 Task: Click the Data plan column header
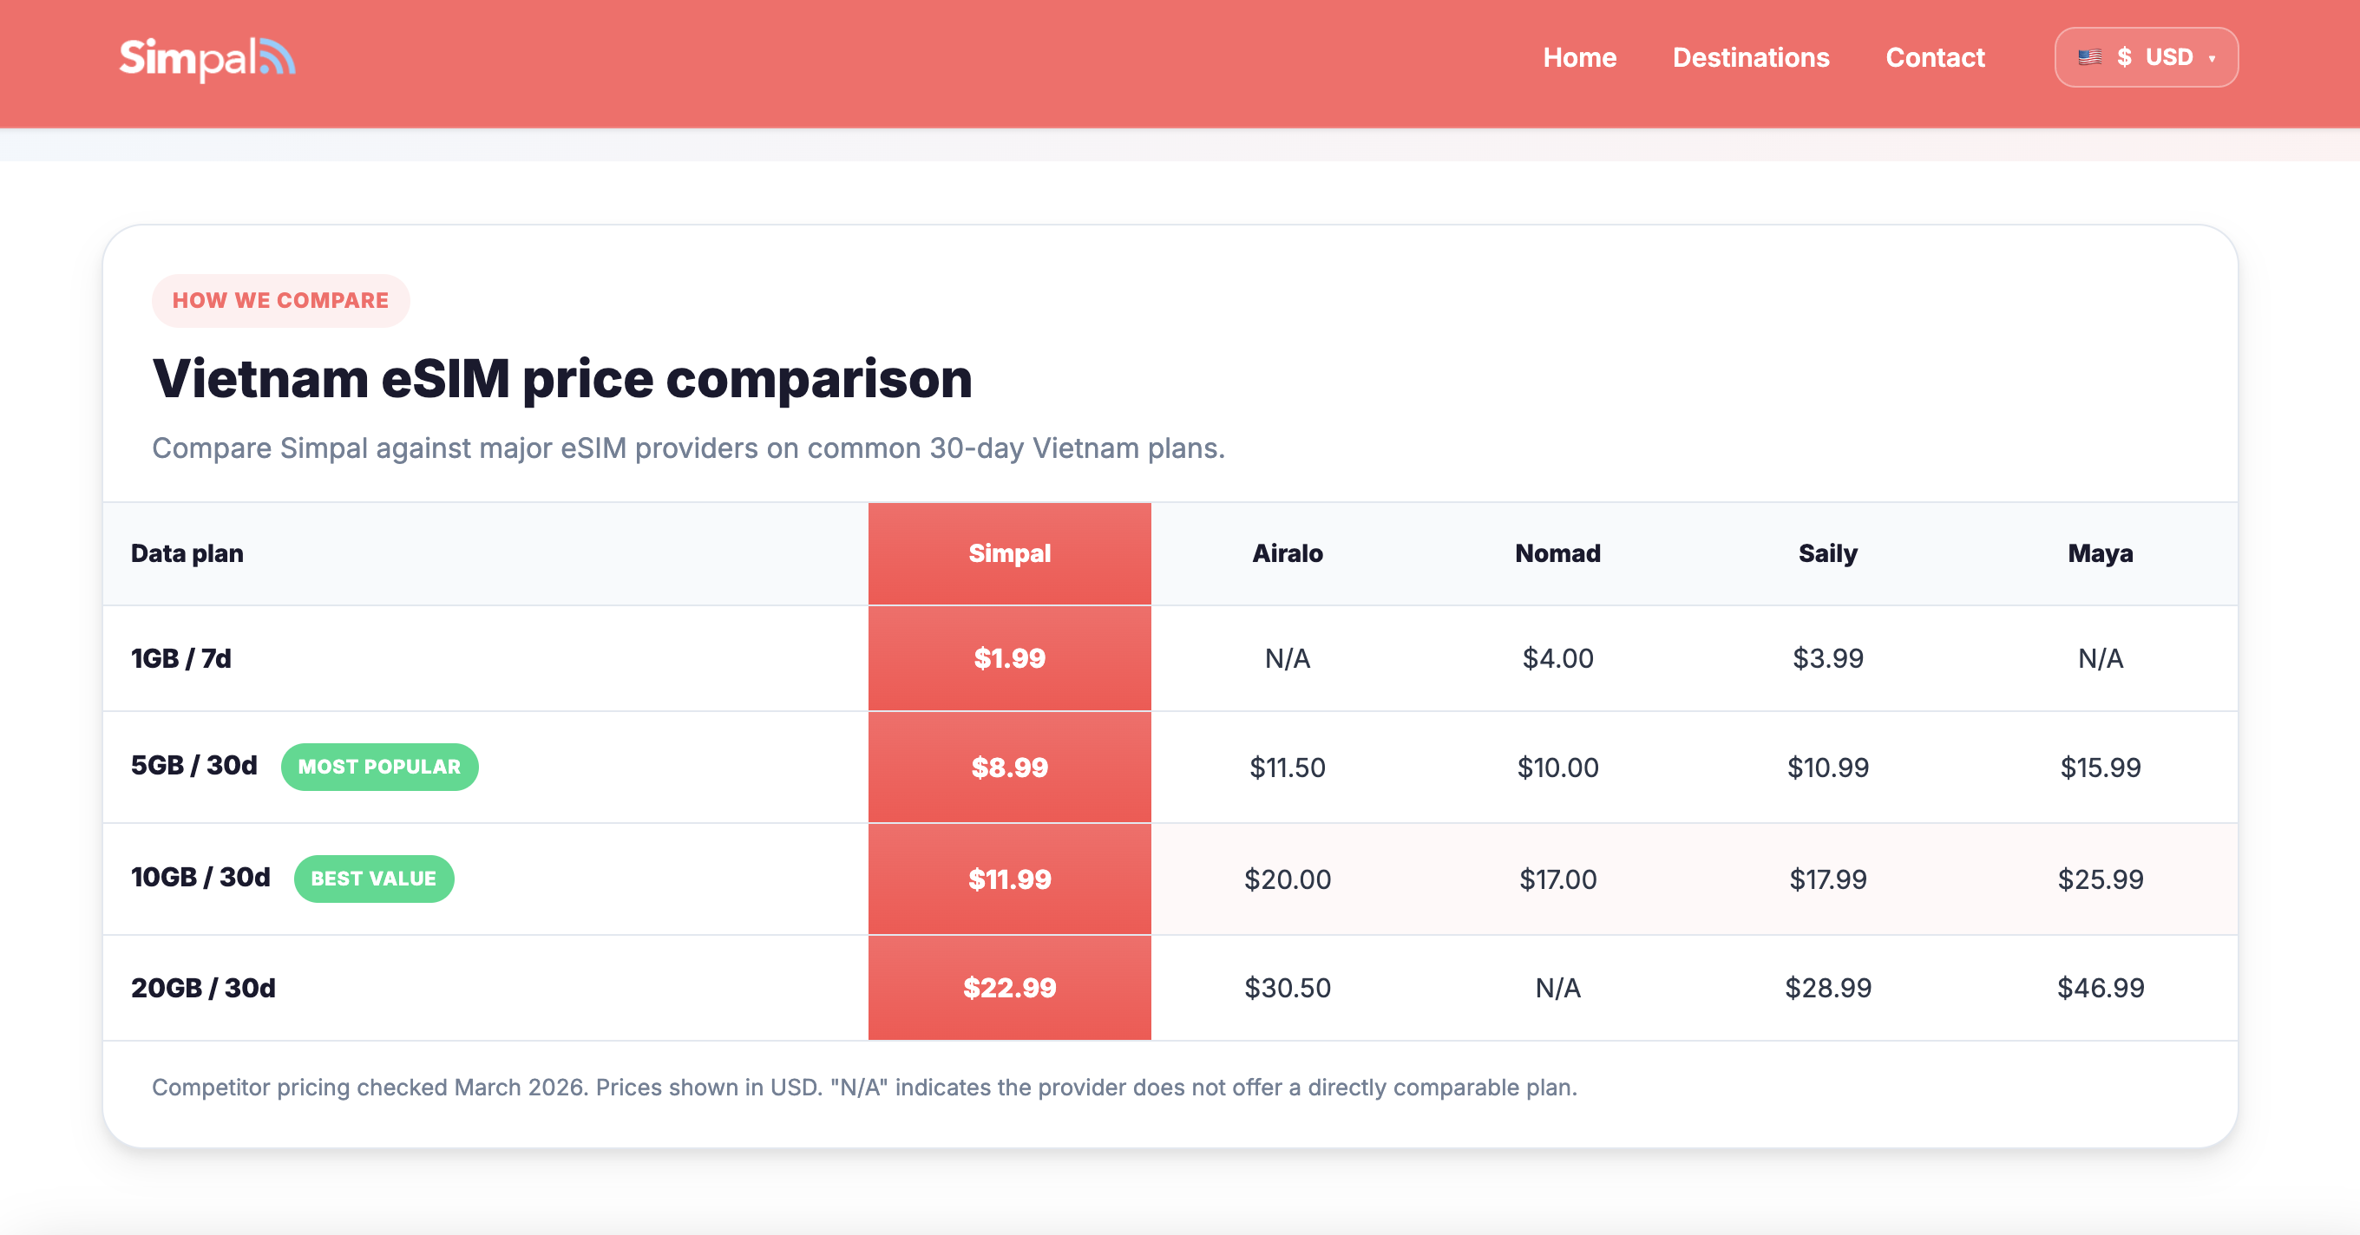(187, 553)
